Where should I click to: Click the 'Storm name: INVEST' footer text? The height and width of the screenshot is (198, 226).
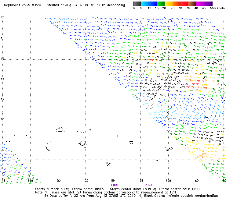89,189
